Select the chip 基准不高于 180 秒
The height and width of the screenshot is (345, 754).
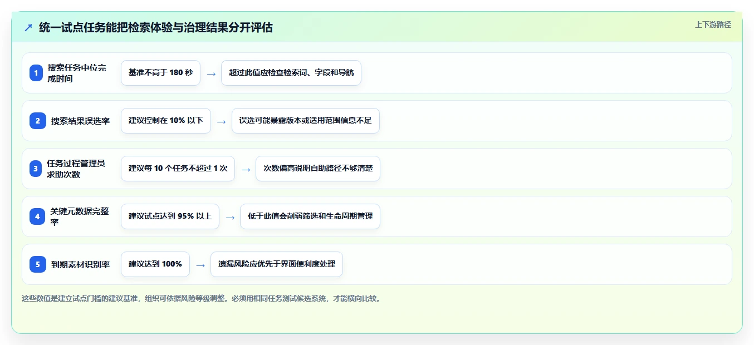coord(160,73)
